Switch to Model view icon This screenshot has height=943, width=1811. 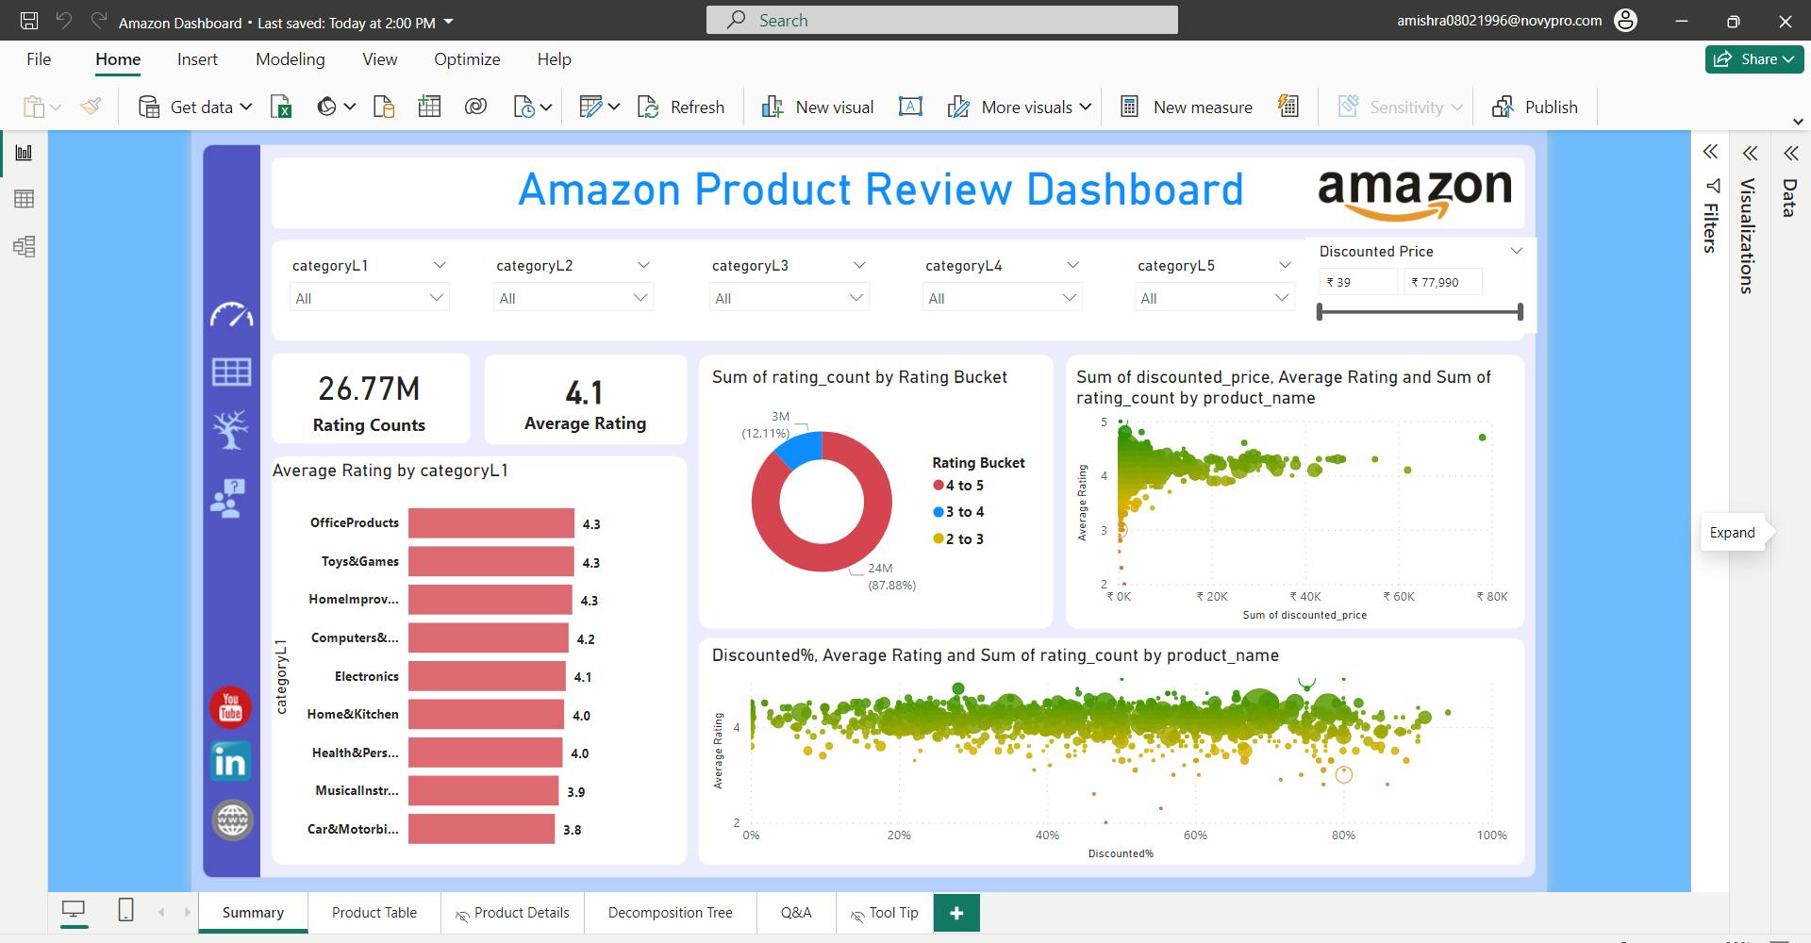point(25,247)
